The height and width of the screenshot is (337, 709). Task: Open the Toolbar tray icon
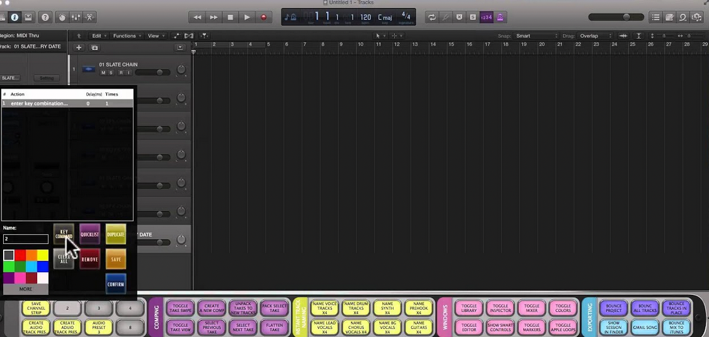pyautogui.click(x=28, y=17)
